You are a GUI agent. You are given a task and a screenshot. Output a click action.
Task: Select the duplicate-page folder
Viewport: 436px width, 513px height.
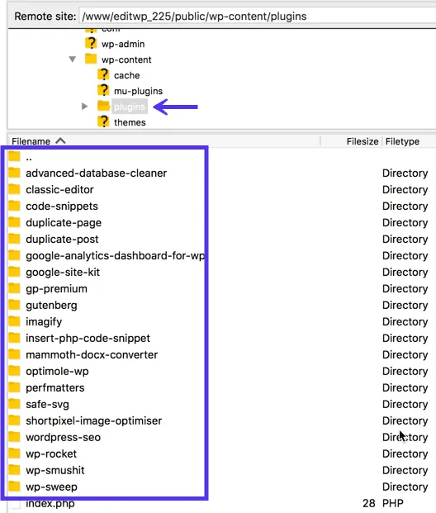coord(64,223)
